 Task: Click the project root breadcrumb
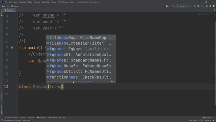tap(3, 6)
